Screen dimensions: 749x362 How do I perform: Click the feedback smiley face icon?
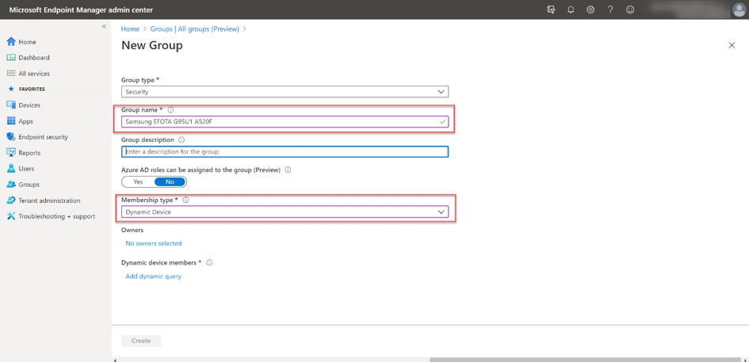coord(630,10)
